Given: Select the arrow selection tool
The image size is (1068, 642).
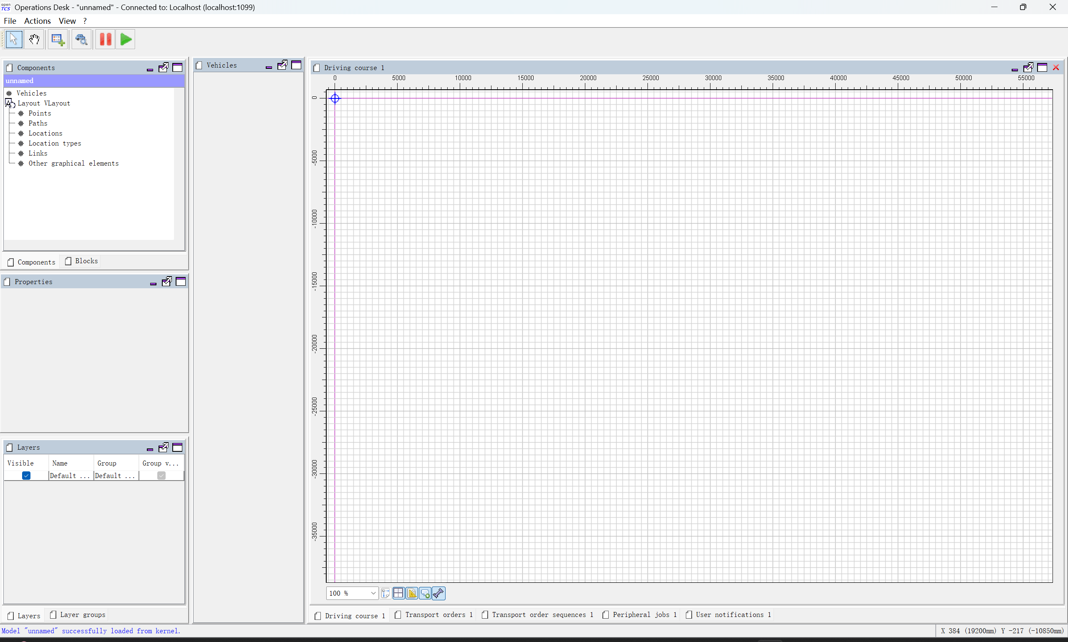Looking at the screenshot, I should pyautogui.click(x=13, y=39).
